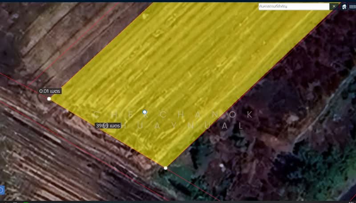356x203 pixels.
Task: Click the 0.01 เมตร distance label
Action: tap(49, 91)
